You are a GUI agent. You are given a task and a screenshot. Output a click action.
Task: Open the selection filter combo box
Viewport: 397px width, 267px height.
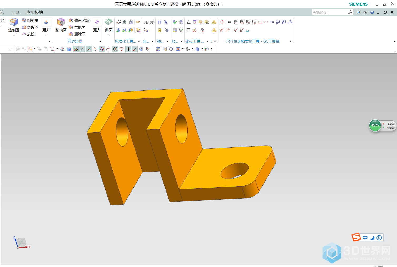click(x=6, y=49)
